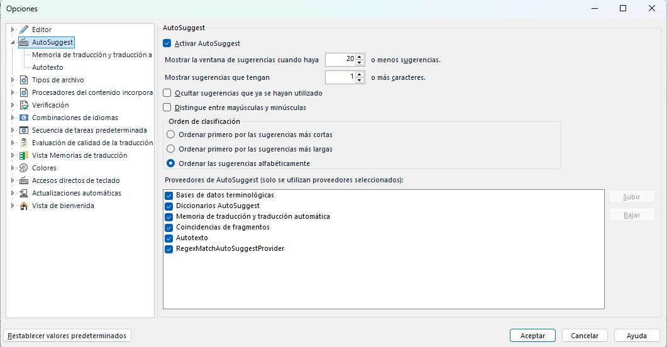This screenshot has width=667, height=347.
Task: Click the Combinaciones de idiomas icon
Action: (x=24, y=118)
